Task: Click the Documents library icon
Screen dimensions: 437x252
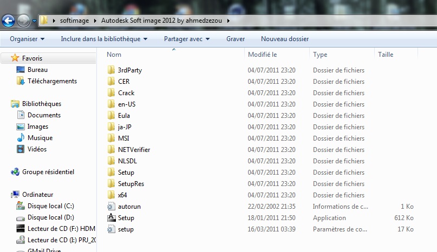Action: [x=21, y=115]
